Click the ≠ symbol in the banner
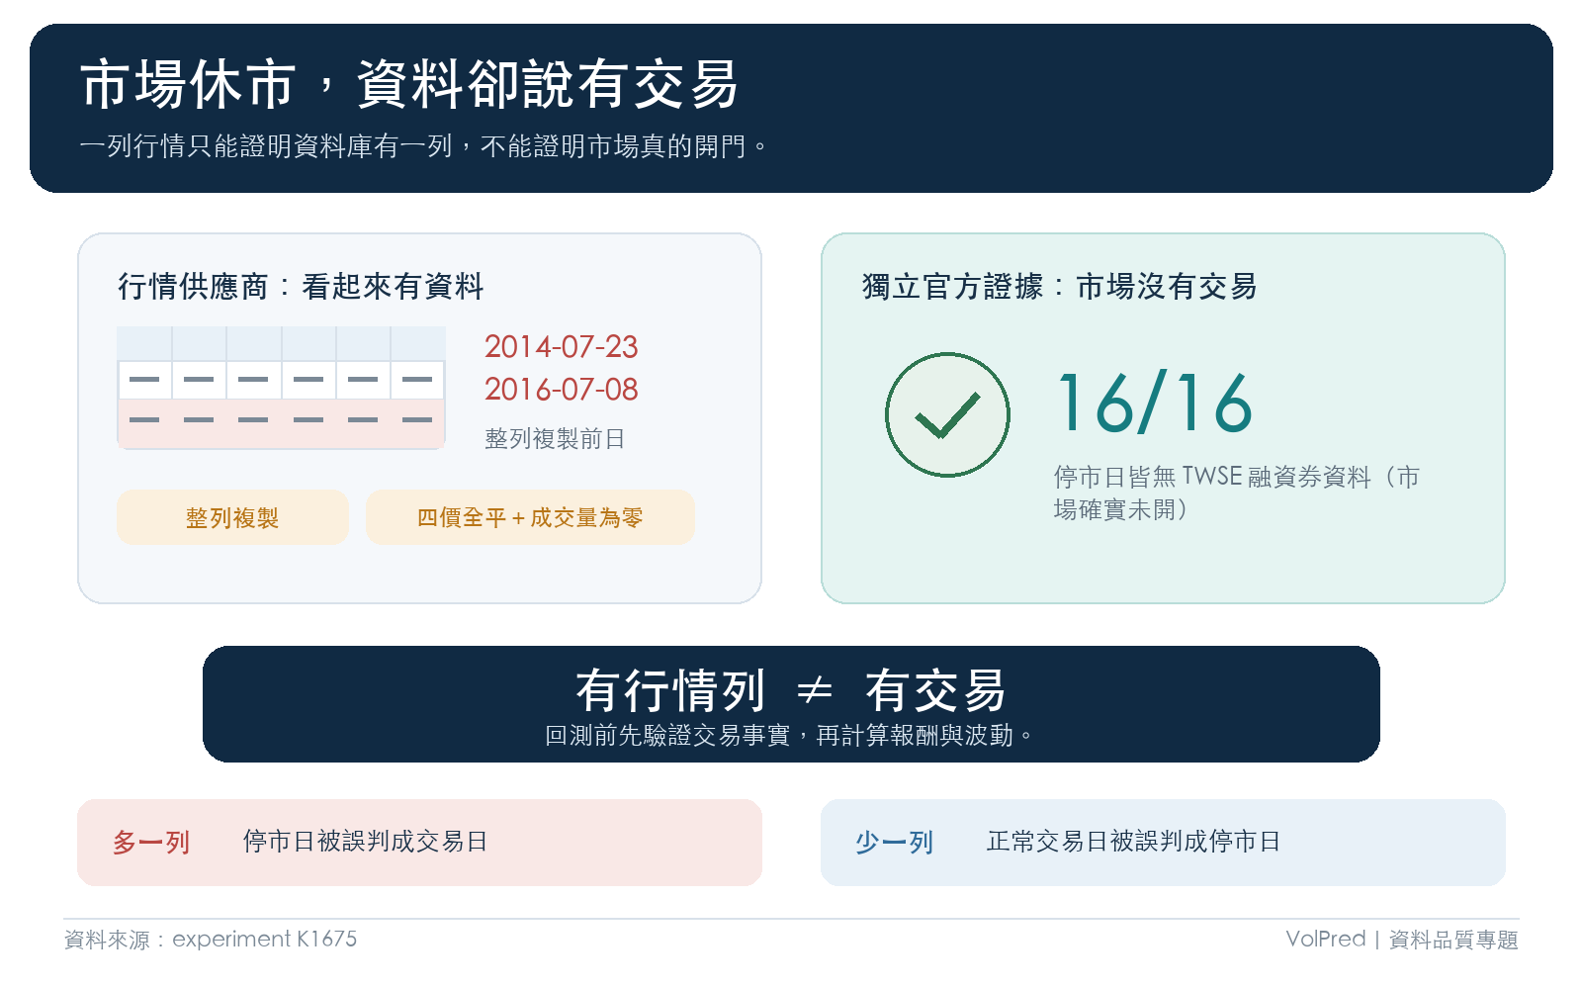 coord(815,689)
